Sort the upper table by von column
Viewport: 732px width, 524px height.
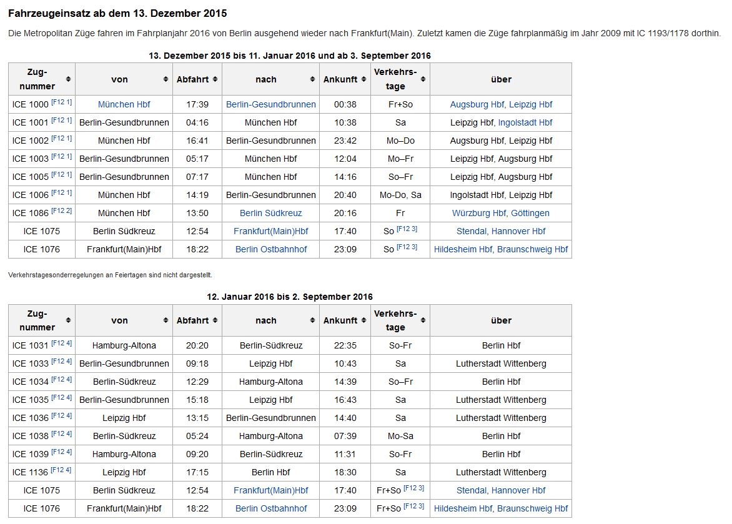pos(166,79)
